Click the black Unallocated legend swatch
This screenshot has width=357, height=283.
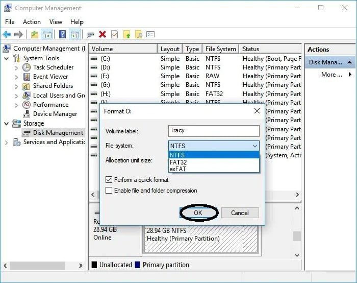coord(94,265)
